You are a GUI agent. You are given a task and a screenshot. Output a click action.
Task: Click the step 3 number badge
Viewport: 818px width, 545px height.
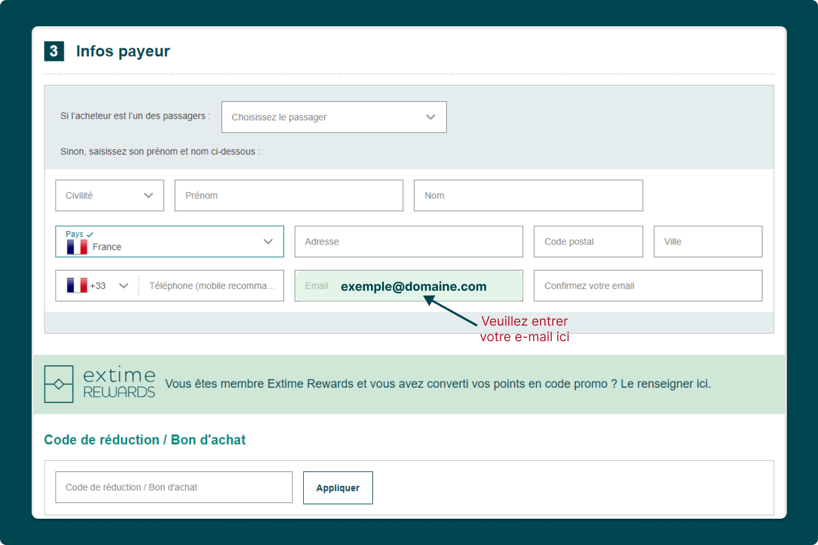coord(54,51)
